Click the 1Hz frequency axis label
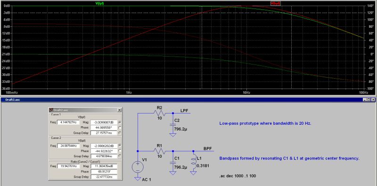 click(129, 92)
